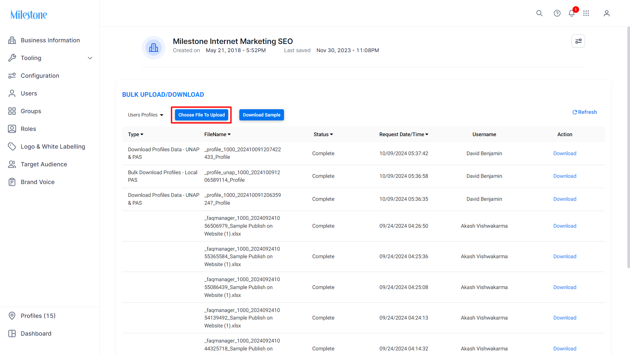Download file requested at 09/24/2024 04:24:13
Image resolution: width=630 pixels, height=354 pixels.
[x=565, y=318]
